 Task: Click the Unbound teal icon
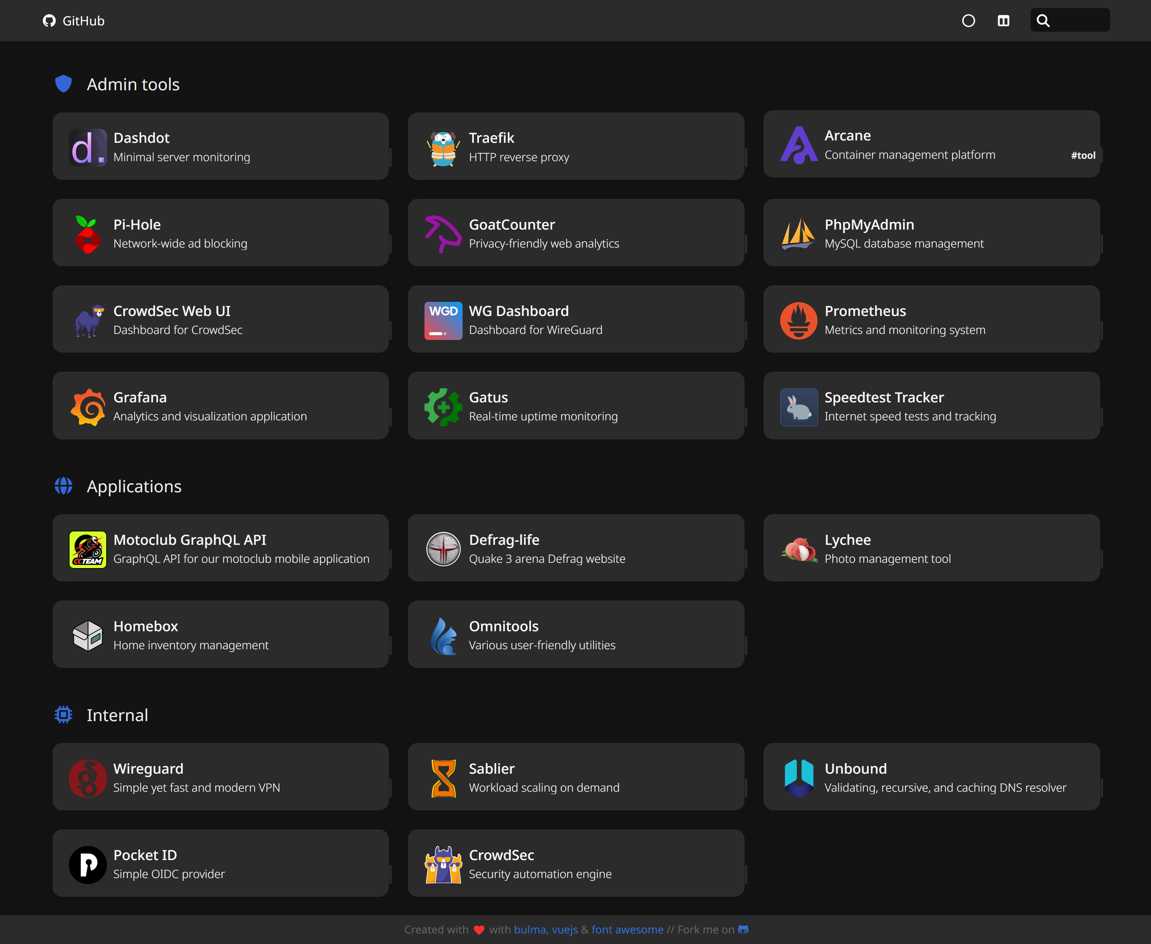[x=799, y=778]
